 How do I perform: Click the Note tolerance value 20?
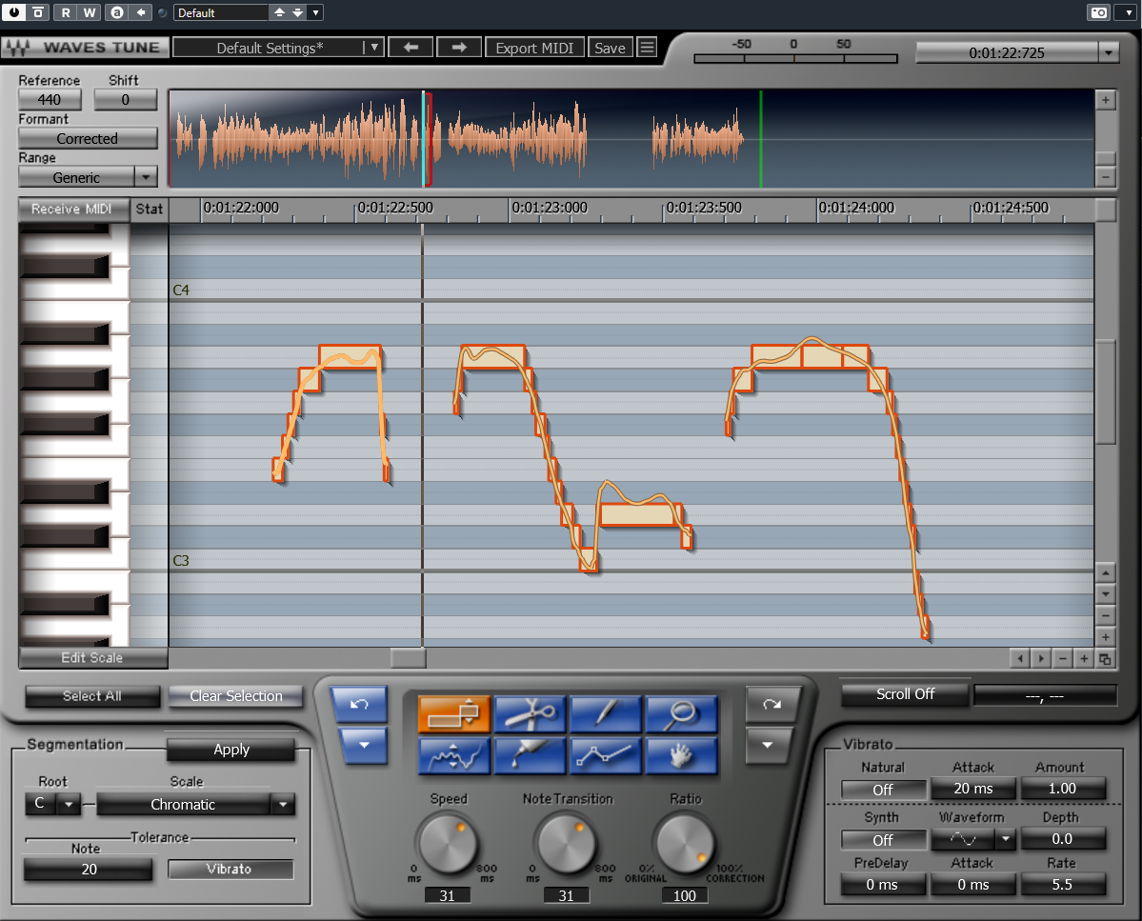coord(89,870)
